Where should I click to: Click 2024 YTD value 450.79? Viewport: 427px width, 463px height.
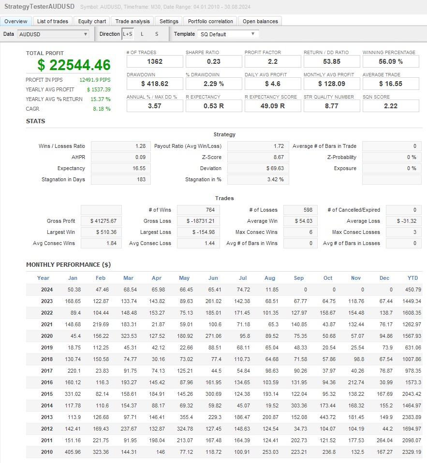[x=413, y=289]
